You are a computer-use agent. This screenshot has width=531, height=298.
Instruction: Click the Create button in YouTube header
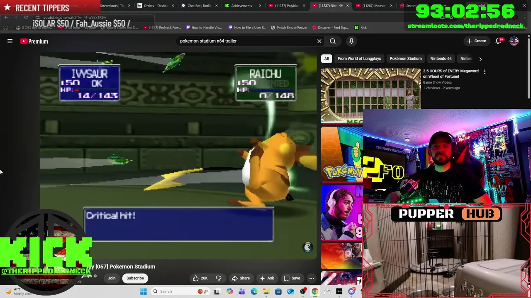[x=476, y=41]
